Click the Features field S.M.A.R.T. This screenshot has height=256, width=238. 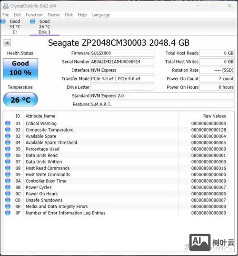pyautogui.click(x=162, y=104)
